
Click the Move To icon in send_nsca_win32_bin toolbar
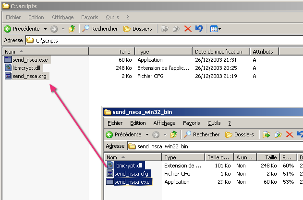coord(267,134)
